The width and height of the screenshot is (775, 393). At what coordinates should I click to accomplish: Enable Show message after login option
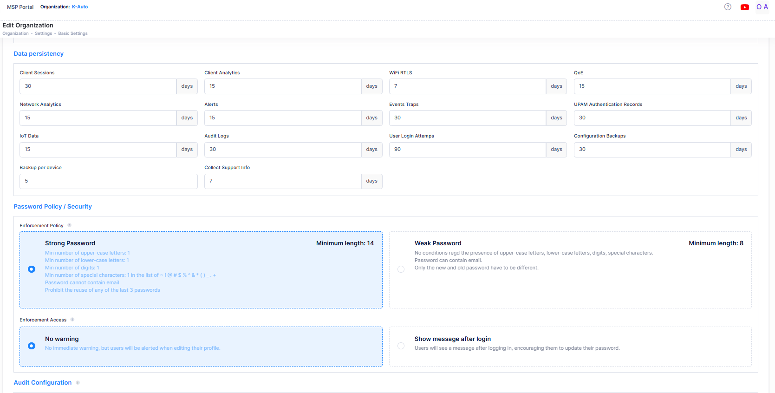(x=401, y=346)
